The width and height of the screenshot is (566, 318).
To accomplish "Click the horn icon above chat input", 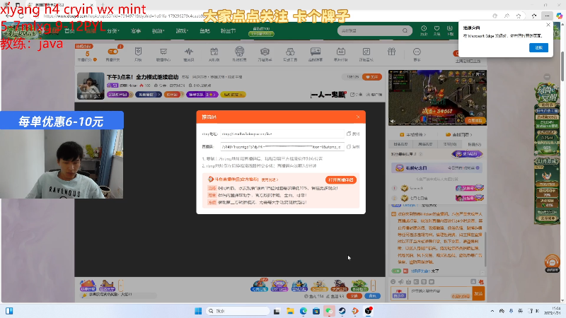I will pyautogui.click(x=400, y=281).
